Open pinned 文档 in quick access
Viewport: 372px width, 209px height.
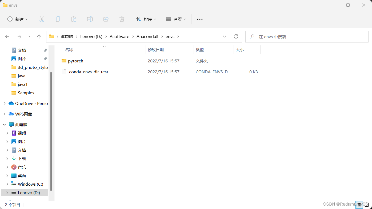click(x=22, y=50)
